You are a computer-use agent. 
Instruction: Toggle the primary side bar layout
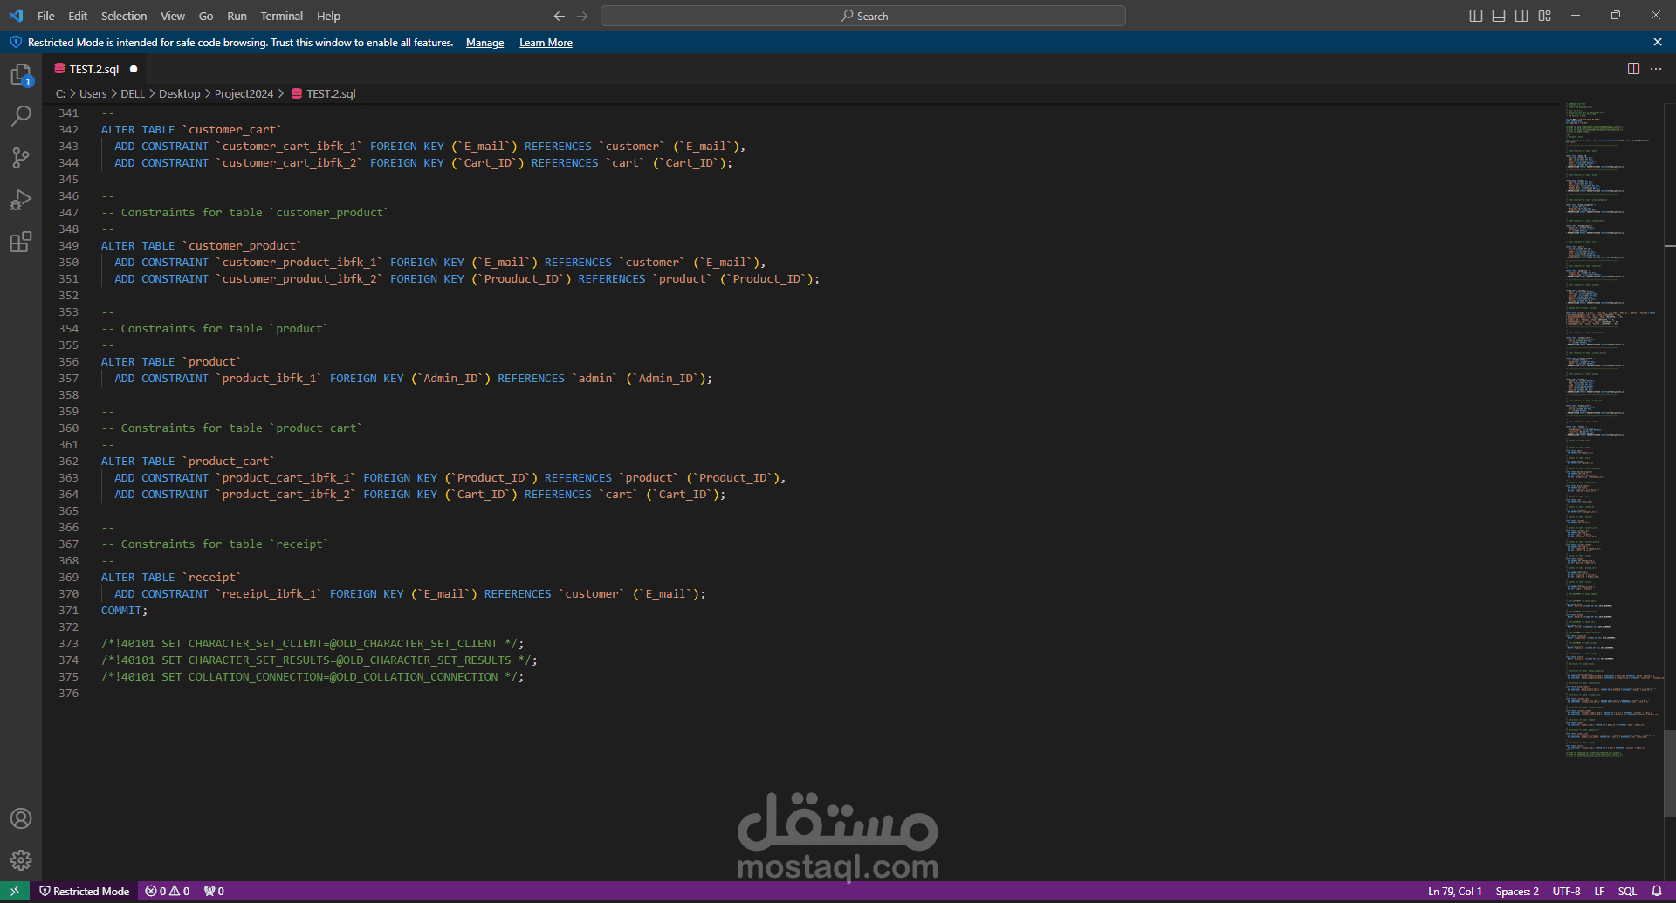click(x=1476, y=16)
